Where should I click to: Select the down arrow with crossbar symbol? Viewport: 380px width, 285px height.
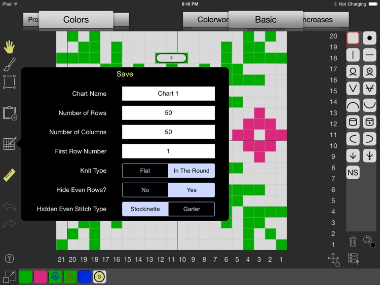tap(369, 156)
